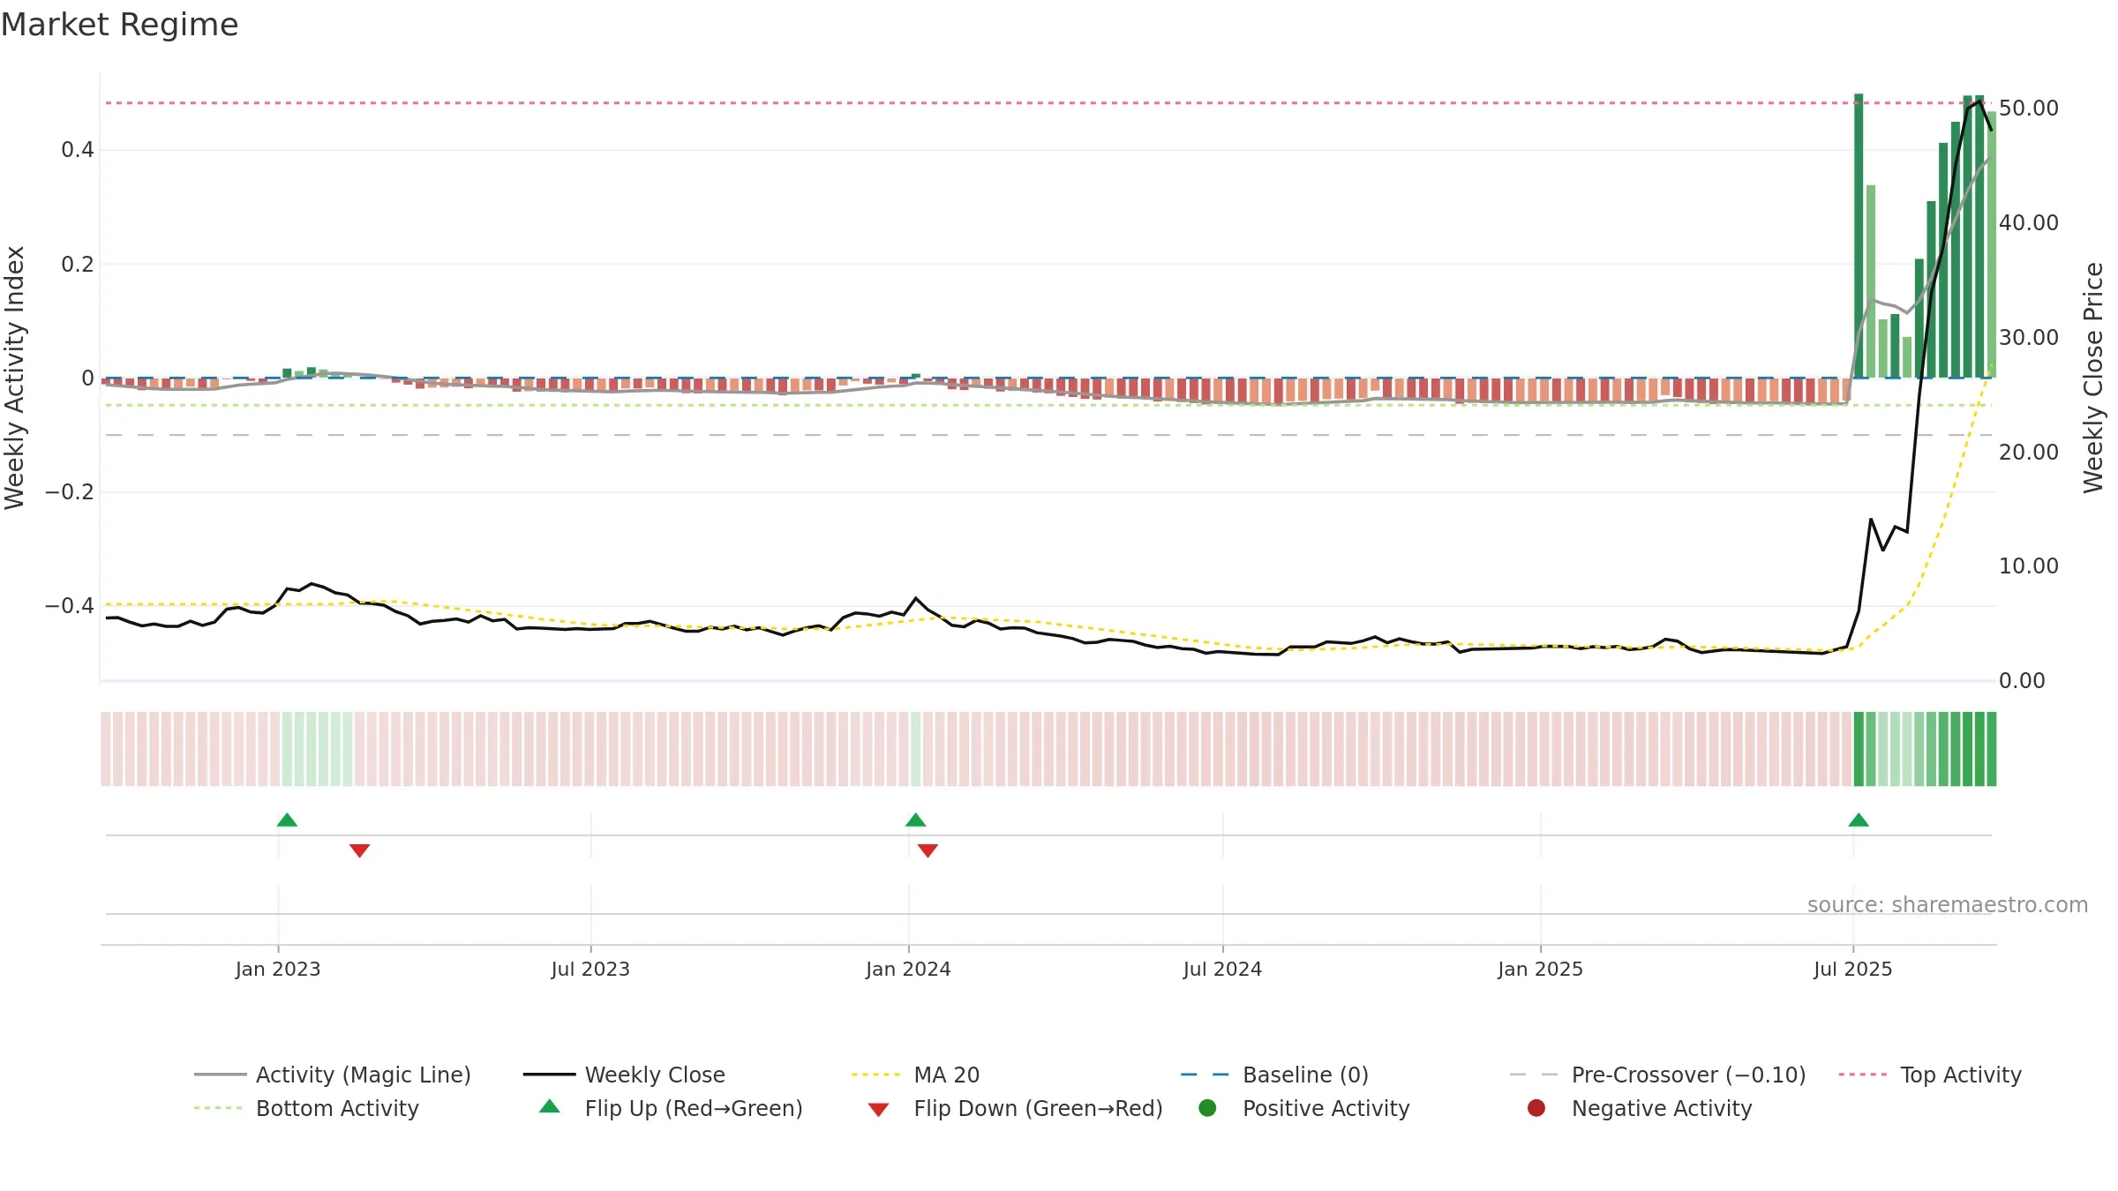Click the 50.00 price axis label
This screenshot has height=1191, width=2118.
(x=2029, y=109)
